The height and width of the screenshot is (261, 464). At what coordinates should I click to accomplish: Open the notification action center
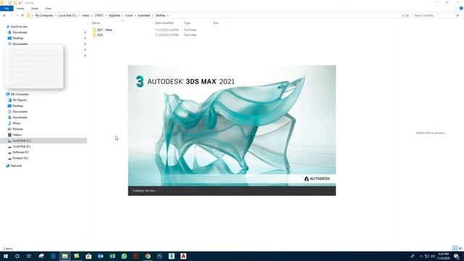(x=456, y=256)
